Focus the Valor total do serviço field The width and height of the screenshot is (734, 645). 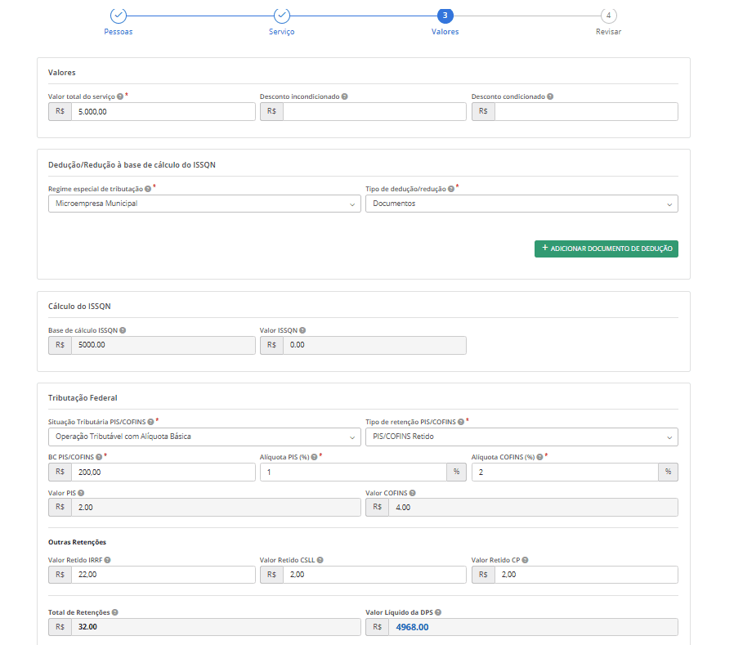(x=163, y=111)
